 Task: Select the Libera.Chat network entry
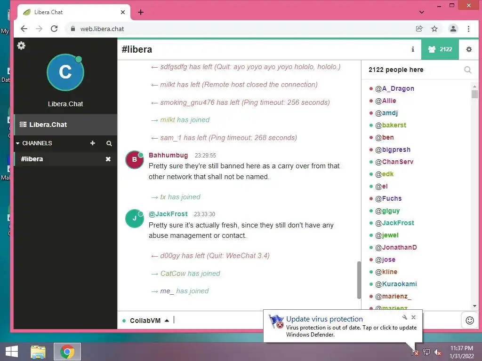click(x=65, y=125)
